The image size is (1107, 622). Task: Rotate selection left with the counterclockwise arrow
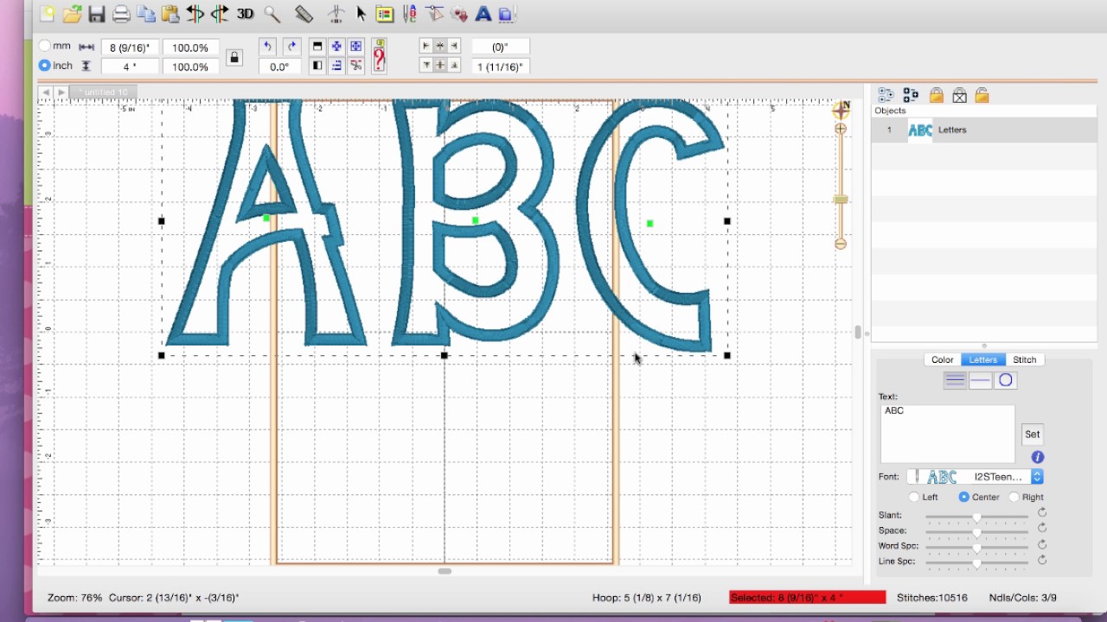click(267, 47)
